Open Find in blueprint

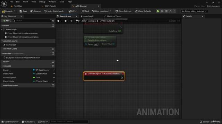pos(85,11)
